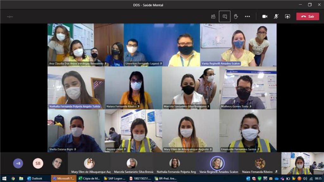324x182 pixels.
Task: Show the participants panel
Action: tap(213, 16)
